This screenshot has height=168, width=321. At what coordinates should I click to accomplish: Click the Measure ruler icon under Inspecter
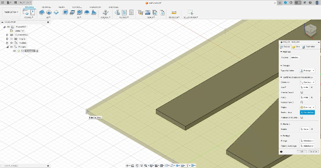tap(174, 13)
